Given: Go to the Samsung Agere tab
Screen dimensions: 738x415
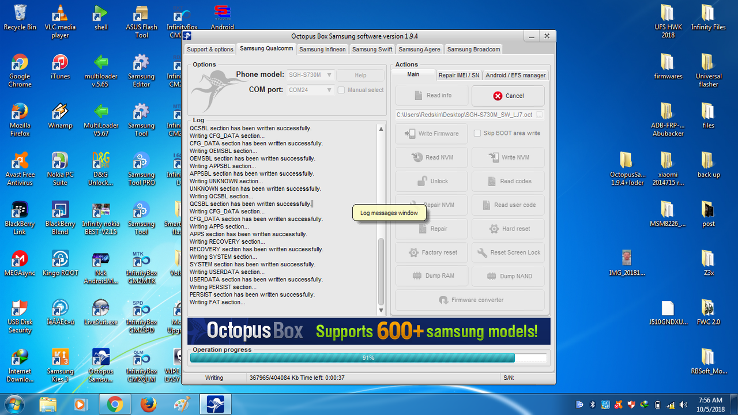Looking at the screenshot, I should point(419,50).
